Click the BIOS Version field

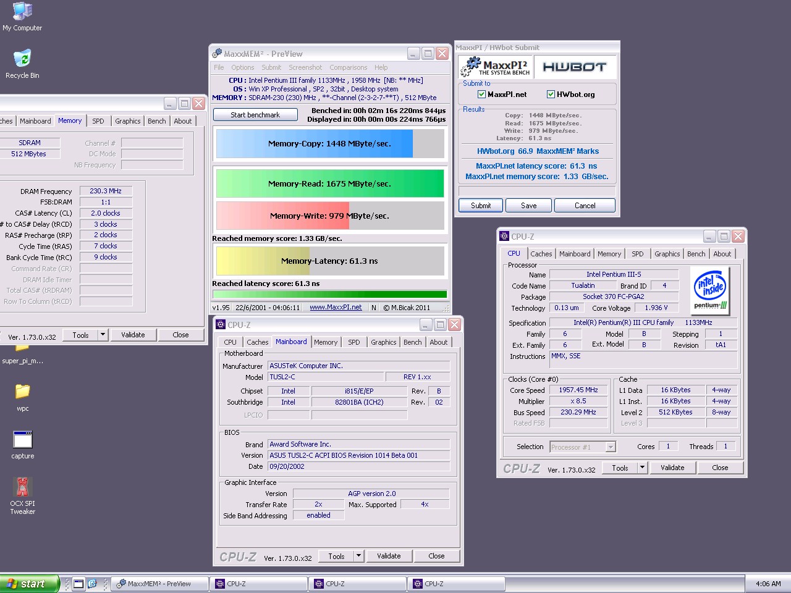point(359,455)
